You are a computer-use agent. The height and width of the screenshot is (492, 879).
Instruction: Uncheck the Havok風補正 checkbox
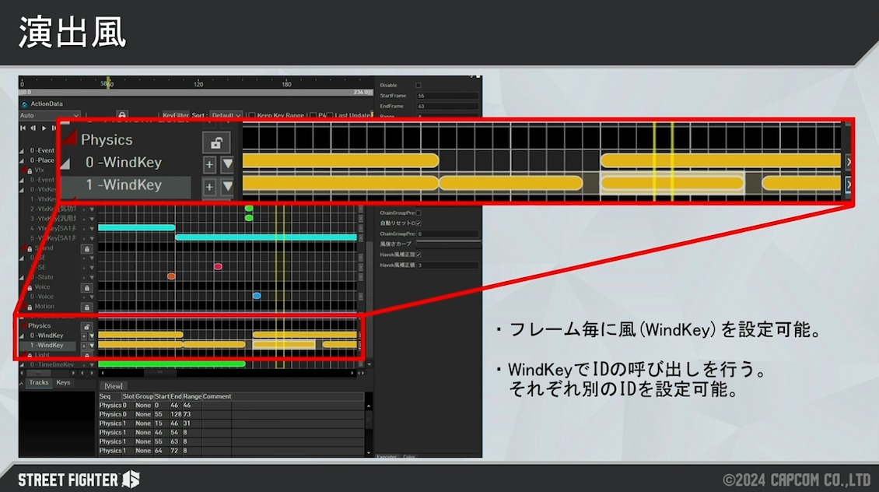pos(418,255)
